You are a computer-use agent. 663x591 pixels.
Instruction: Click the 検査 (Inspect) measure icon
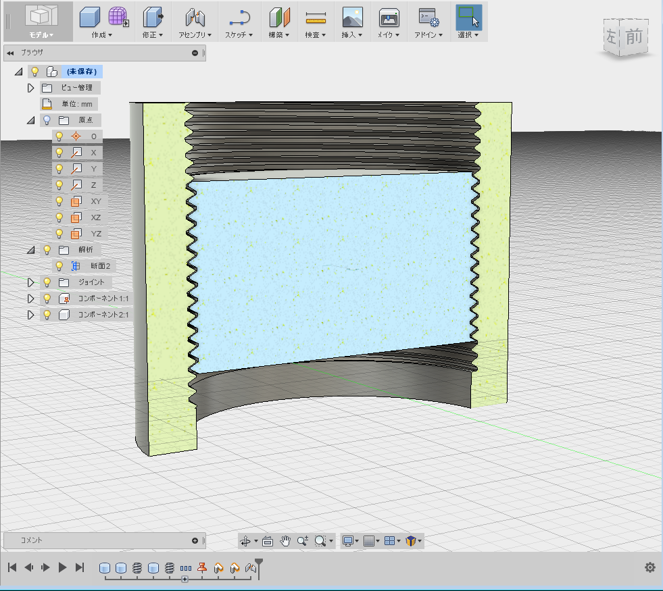pyautogui.click(x=316, y=18)
